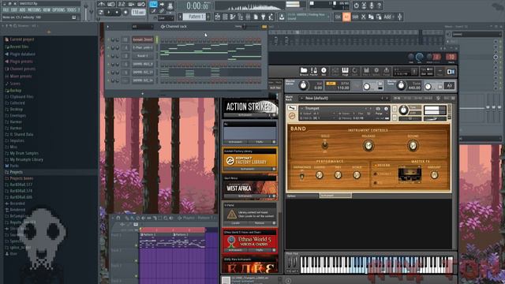Adjust the Release knob in Instrument Controls
Image resolution: width=505 pixels, height=284 pixels.
[368, 145]
